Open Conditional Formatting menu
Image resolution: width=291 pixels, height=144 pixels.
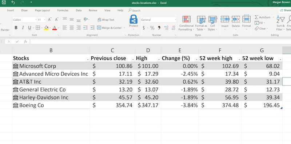[x=186, y=23]
